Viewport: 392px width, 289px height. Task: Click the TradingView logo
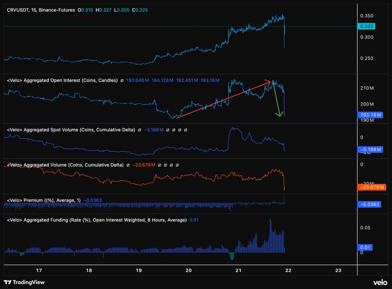point(24,282)
